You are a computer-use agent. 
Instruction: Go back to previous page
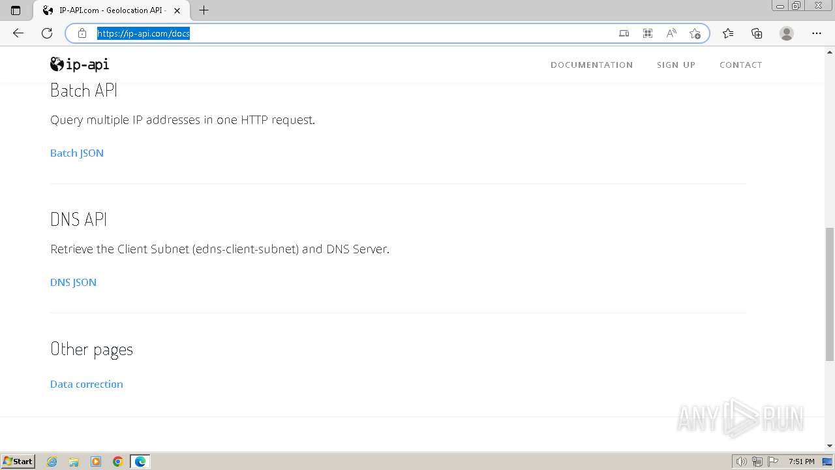18,33
